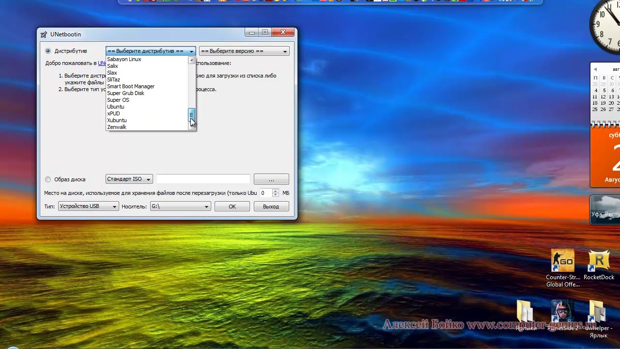Open the Носитель G:\ drive dropdown
Screen dimensions: 620x349
point(180,206)
